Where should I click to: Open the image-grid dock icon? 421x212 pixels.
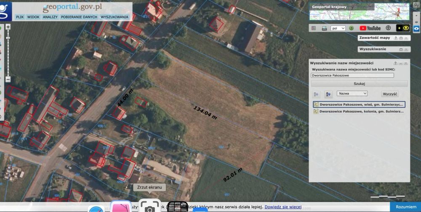pos(178,207)
